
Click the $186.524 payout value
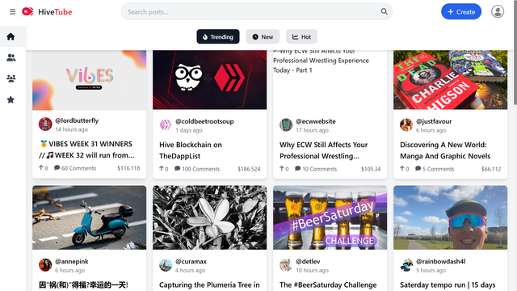coord(249,169)
